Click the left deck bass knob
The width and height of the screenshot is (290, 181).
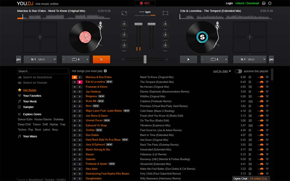point(124,35)
